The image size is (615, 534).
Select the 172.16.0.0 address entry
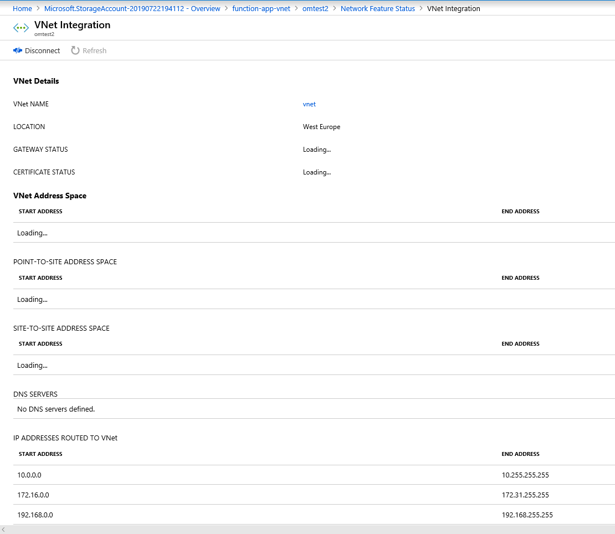(x=33, y=495)
